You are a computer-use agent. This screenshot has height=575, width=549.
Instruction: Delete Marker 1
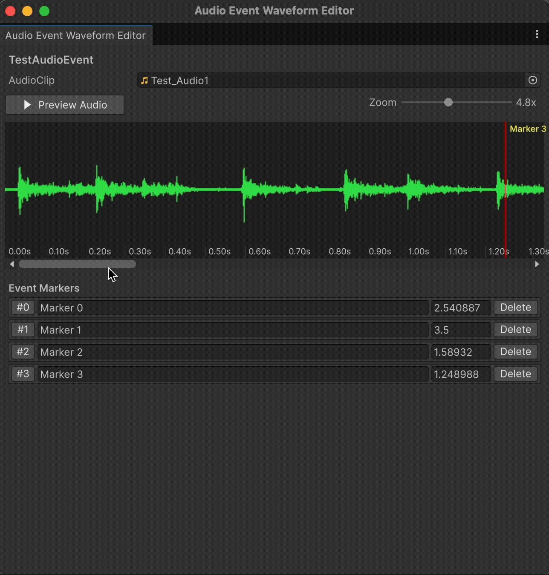tap(516, 330)
